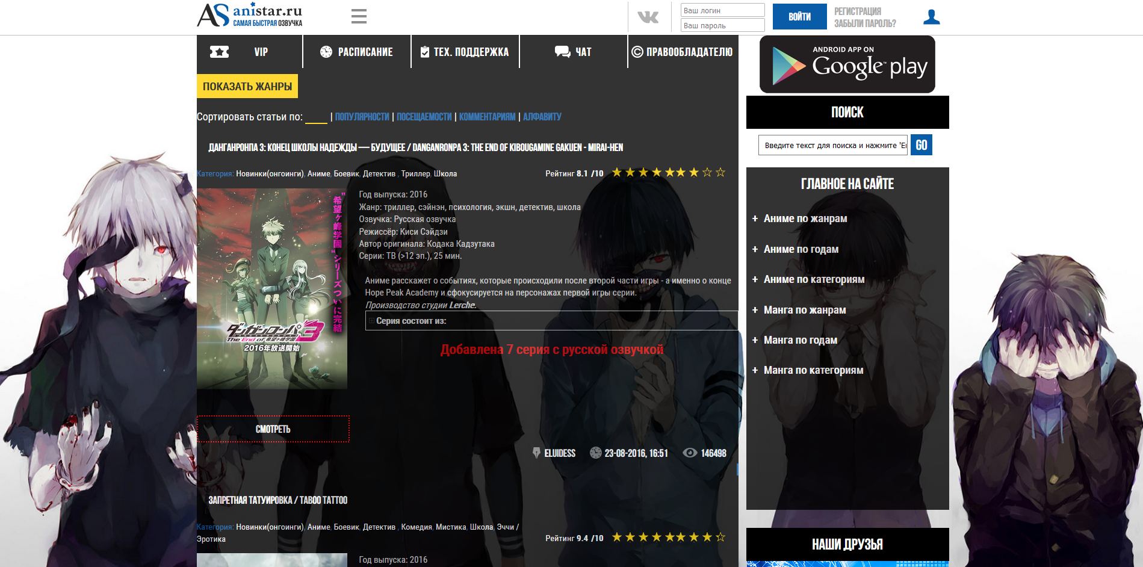
Task: Open the Правообладателю menu item
Action: (683, 51)
